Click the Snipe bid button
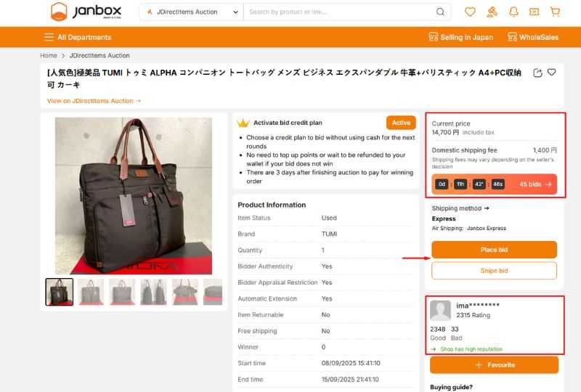Viewport: 581px width, 392px height. point(494,271)
